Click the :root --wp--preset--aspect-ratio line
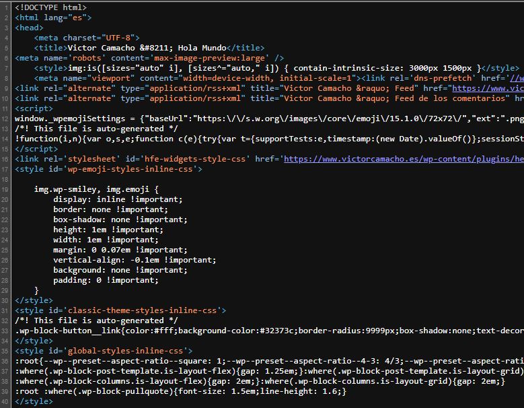 [x=269, y=361]
